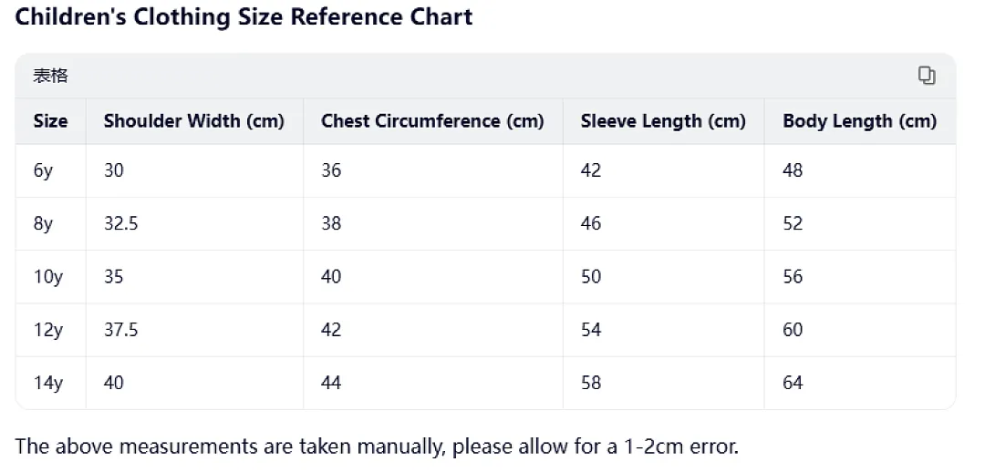
Task: Click the Chest Circumference (cm) header
Action: [433, 120]
